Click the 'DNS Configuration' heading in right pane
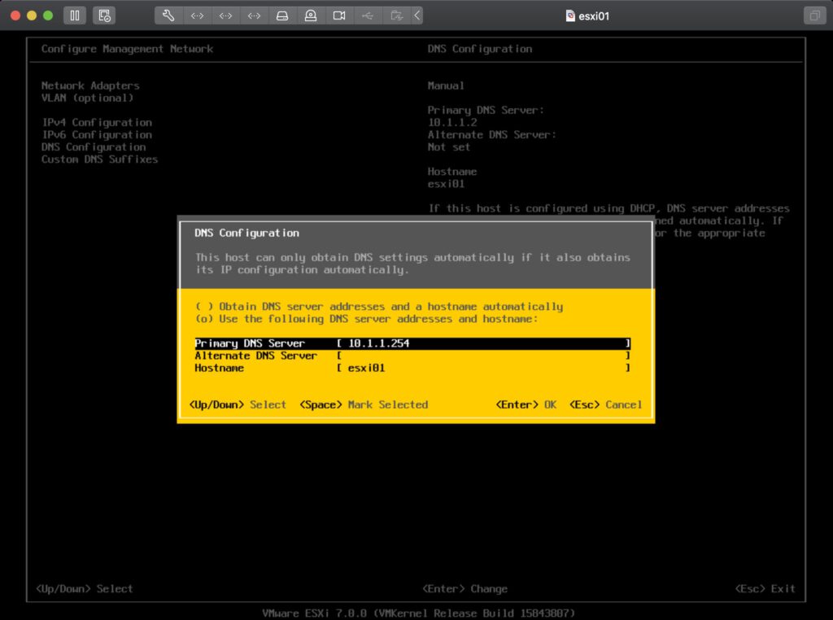Image resolution: width=833 pixels, height=620 pixels. (x=480, y=49)
